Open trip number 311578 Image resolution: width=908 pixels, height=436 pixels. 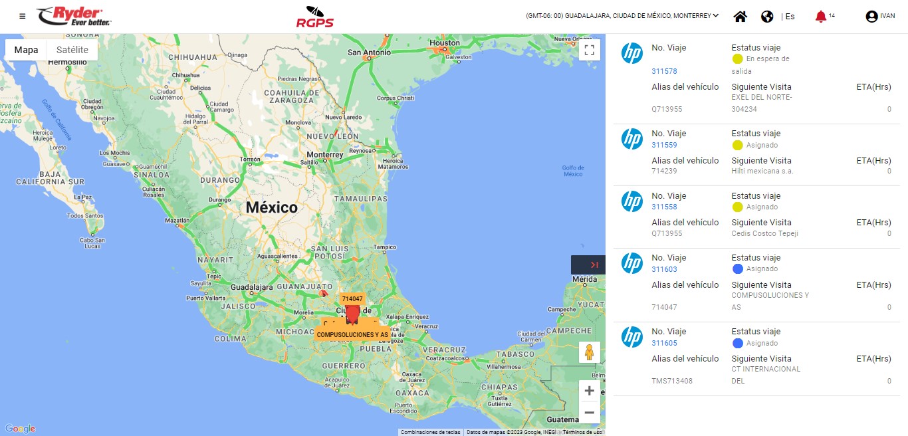click(x=664, y=71)
